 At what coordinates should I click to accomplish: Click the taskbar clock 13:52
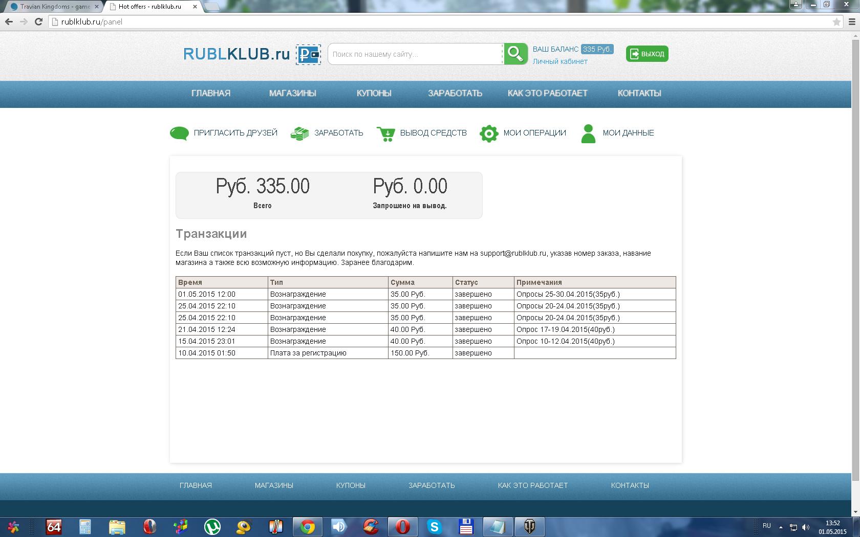click(833, 527)
